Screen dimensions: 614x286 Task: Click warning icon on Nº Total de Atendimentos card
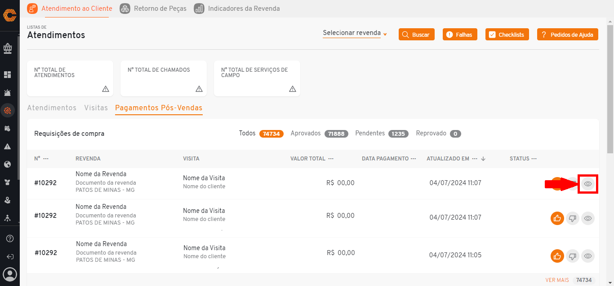point(106,89)
